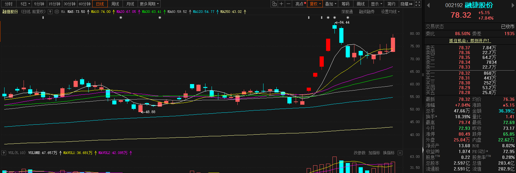
Task: Click the lock icon in the chart toolbar
Action: point(274,4)
